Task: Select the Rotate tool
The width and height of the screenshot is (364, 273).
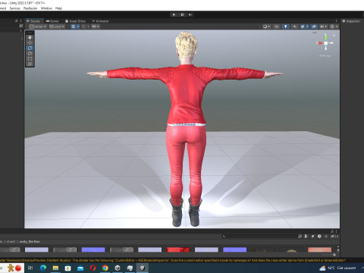Action: pyautogui.click(x=30, y=48)
